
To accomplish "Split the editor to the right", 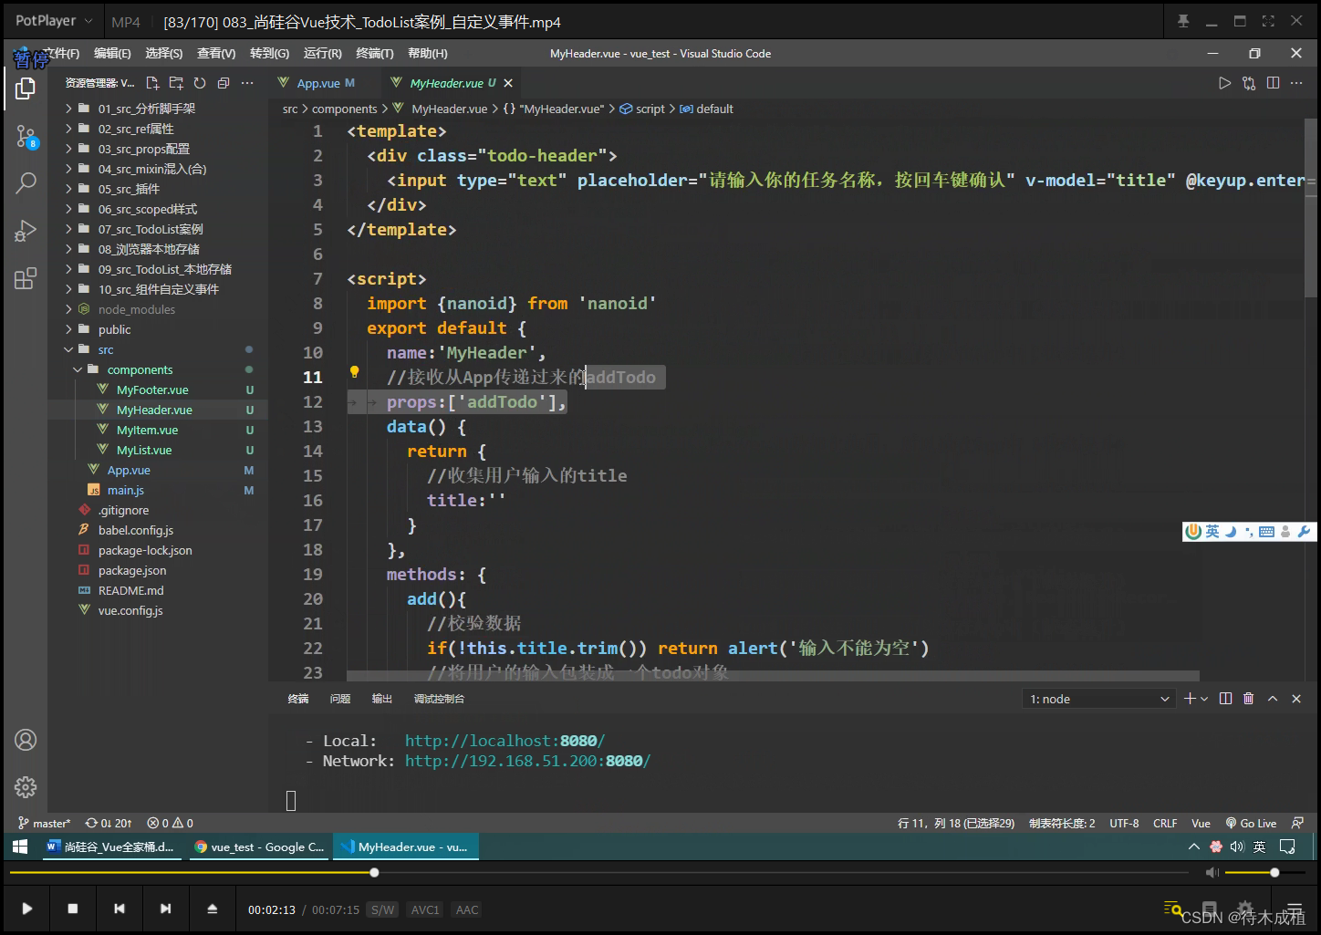I will pos(1273,83).
